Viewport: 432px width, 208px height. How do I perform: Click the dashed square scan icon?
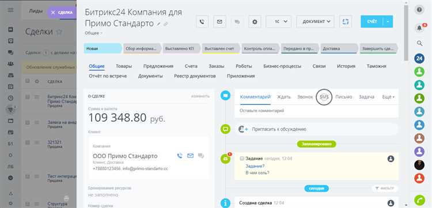pos(346,21)
